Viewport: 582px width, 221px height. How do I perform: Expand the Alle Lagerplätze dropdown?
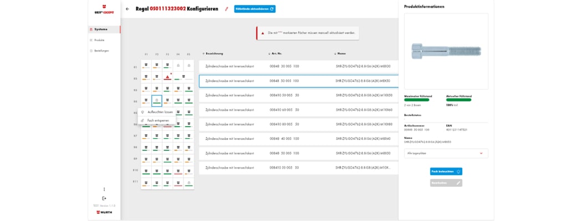coord(446,153)
